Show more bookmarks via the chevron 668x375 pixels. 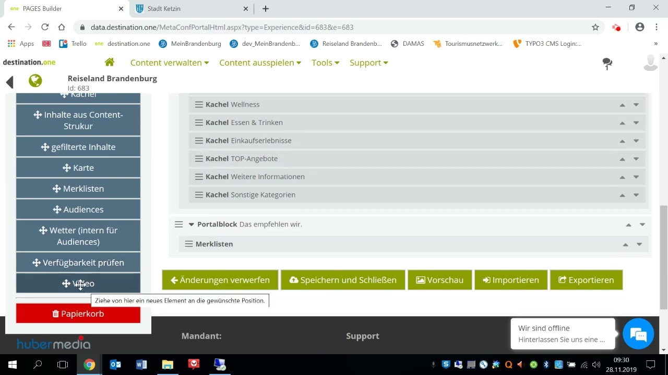click(655, 44)
